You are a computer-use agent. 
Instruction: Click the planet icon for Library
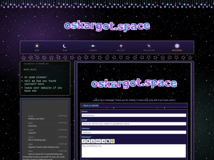[93, 46]
